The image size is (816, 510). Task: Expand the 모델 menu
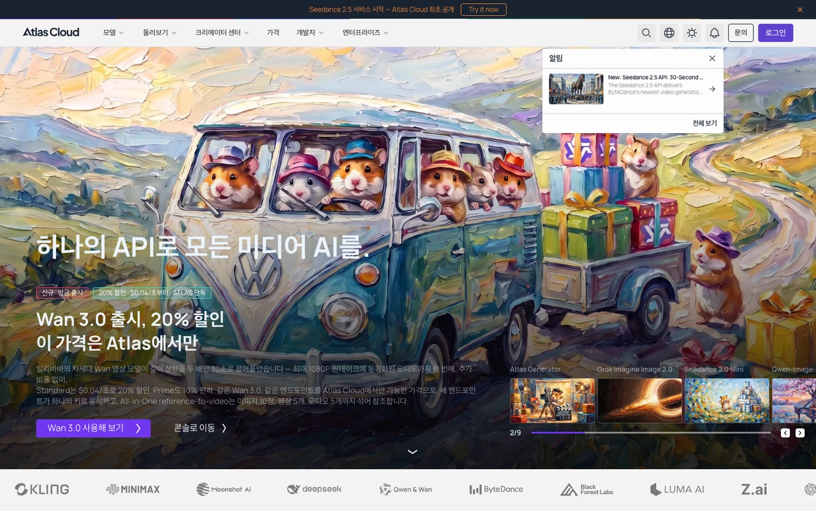tap(113, 33)
